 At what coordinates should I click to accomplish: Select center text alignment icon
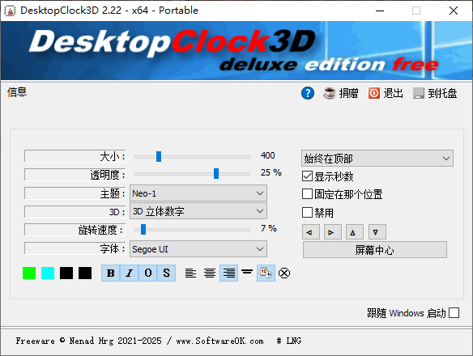(x=210, y=273)
